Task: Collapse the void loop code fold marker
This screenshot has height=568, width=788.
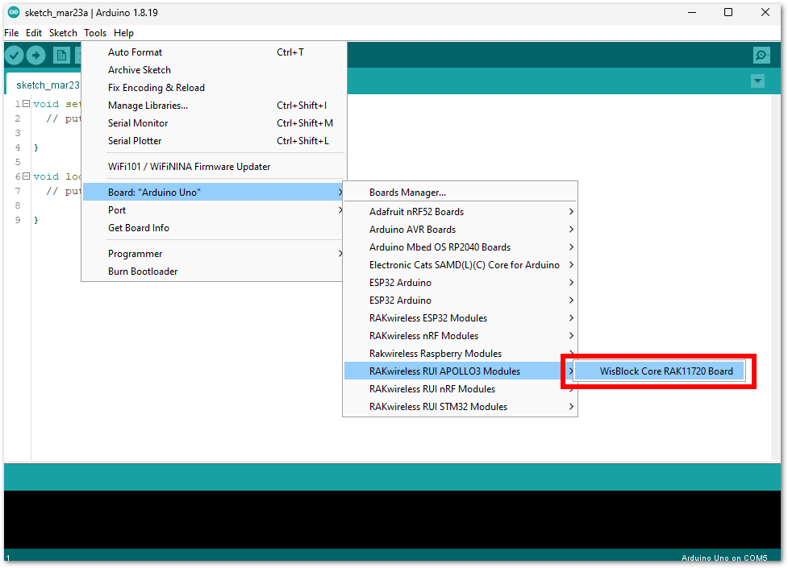Action: coord(26,176)
